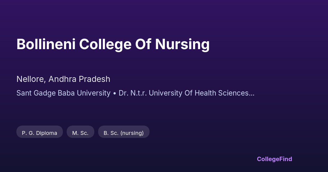Open the CollegeFind brand logo
Screen dimensions: 328x172
pyautogui.click(x=274, y=159)
